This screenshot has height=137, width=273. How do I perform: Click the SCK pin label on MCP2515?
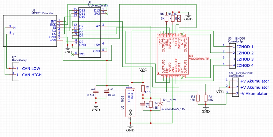click(x=53, y=25)
